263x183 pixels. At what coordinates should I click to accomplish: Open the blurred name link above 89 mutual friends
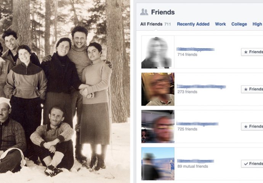(x=196, y=161)
